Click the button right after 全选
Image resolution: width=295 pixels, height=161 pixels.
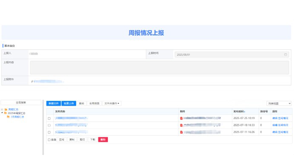point(62,140)
